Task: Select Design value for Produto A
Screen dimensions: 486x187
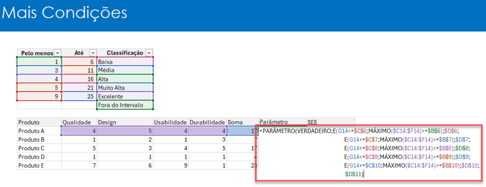Action: (x=125, y=131)
